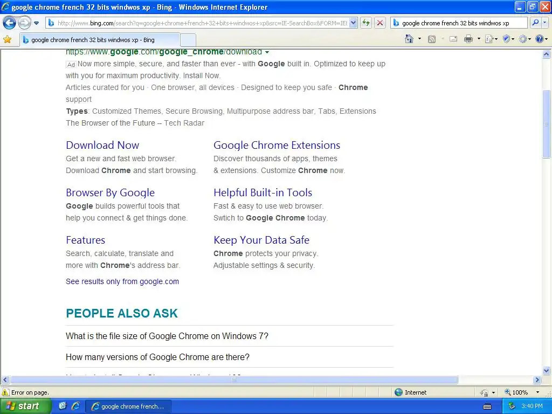
Task: Click the horizontal scrollbar thumb
Action: (x=234, y=380)
